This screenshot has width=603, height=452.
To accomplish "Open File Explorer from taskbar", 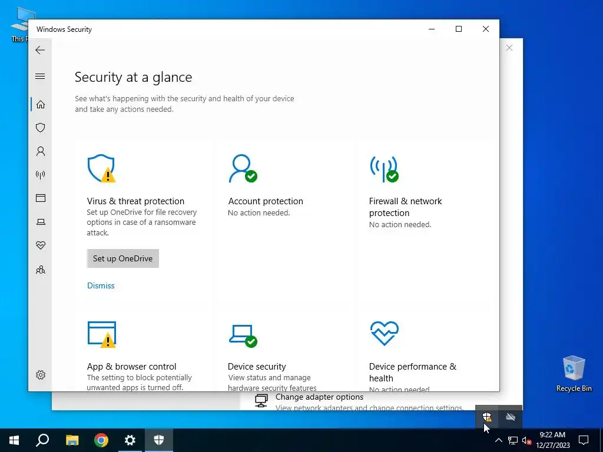I will pyautogui.click(x=72, y=440).
